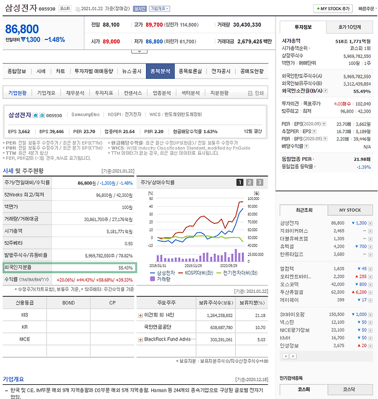Open 시가총액순위 link

296,48
